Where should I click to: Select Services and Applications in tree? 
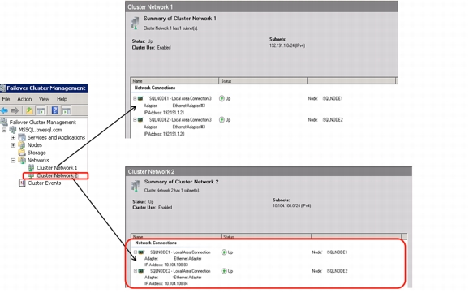click(56, 137)
